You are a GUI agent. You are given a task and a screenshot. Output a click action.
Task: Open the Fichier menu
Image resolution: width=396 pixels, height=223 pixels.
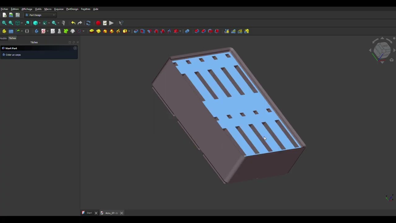pyautogui.click(x=4, y=9)
